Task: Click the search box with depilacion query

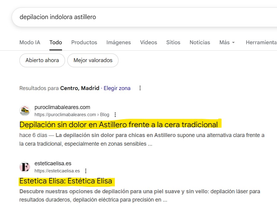Action: 138,17
